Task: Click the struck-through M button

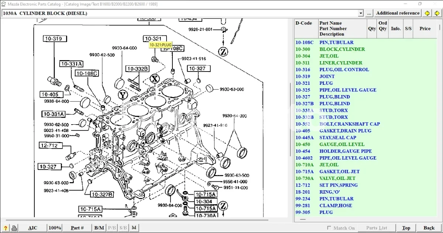Action: click(x=134, y=228)
